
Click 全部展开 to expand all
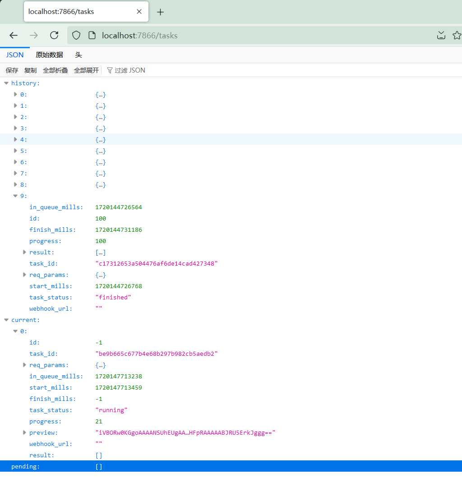pyautogui.click(x=86, y=70)
